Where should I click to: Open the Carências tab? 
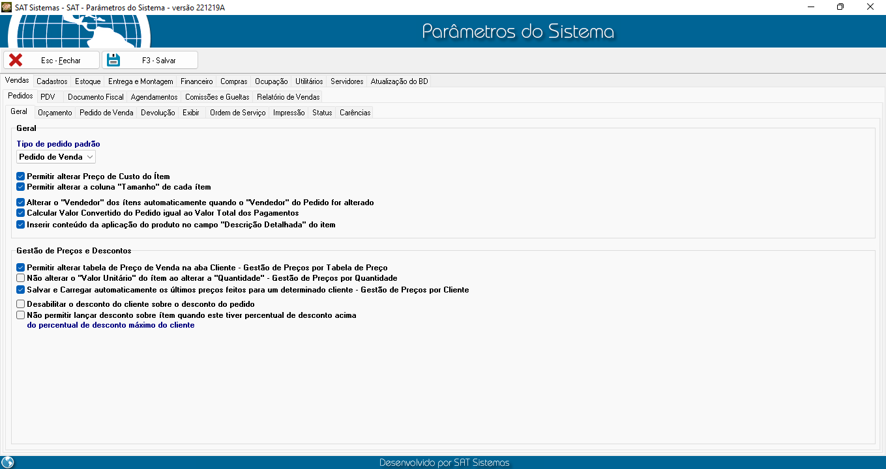pos(355,113)
